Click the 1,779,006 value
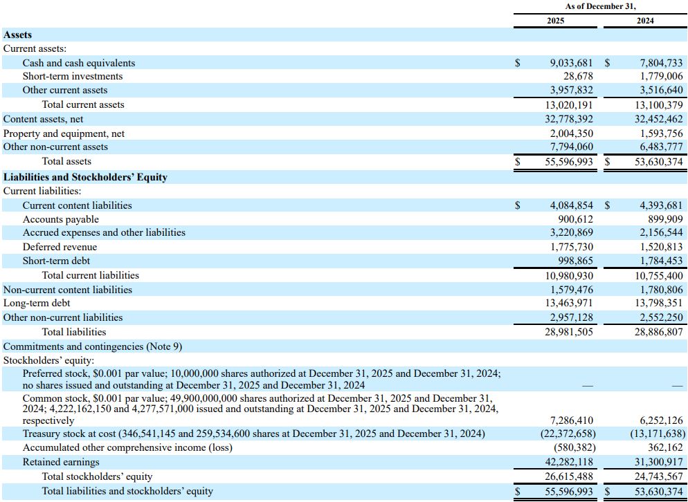 tap(662, 76)
